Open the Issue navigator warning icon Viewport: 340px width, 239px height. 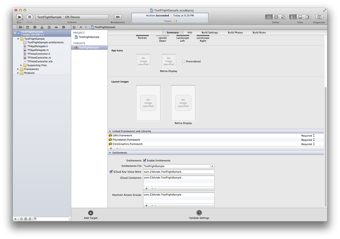42,27
